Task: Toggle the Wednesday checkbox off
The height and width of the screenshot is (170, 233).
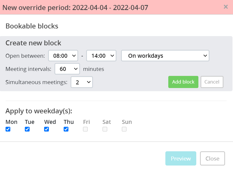Action: pos(46,129)
